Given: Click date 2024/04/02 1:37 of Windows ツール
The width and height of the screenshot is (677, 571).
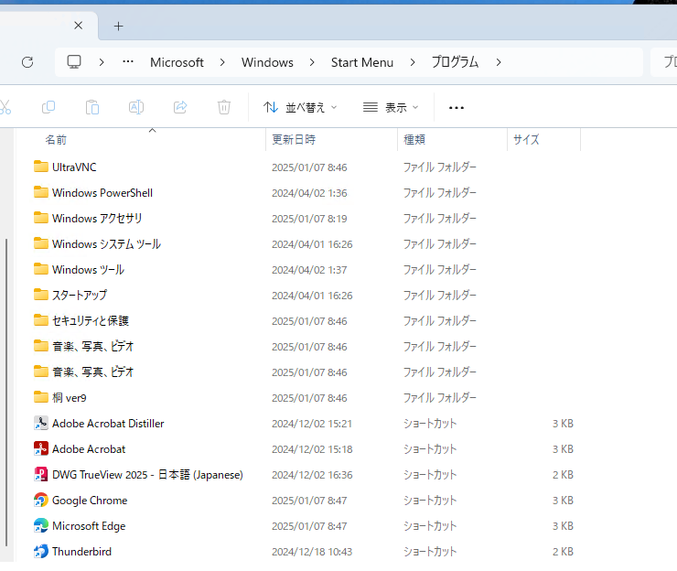Looking at the screenshot, I should 309,270.
